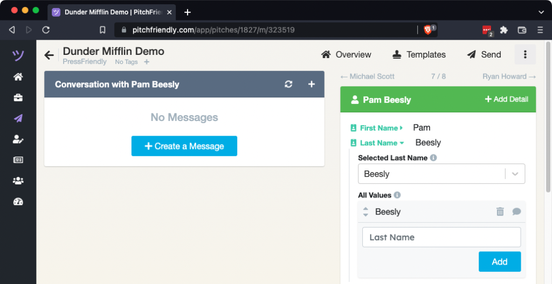
Task: Open the briefcase icon in sidebar
Action: click(x=18, y=97)
